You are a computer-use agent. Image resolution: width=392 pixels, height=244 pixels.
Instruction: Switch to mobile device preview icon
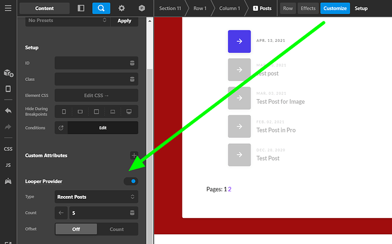8,89
